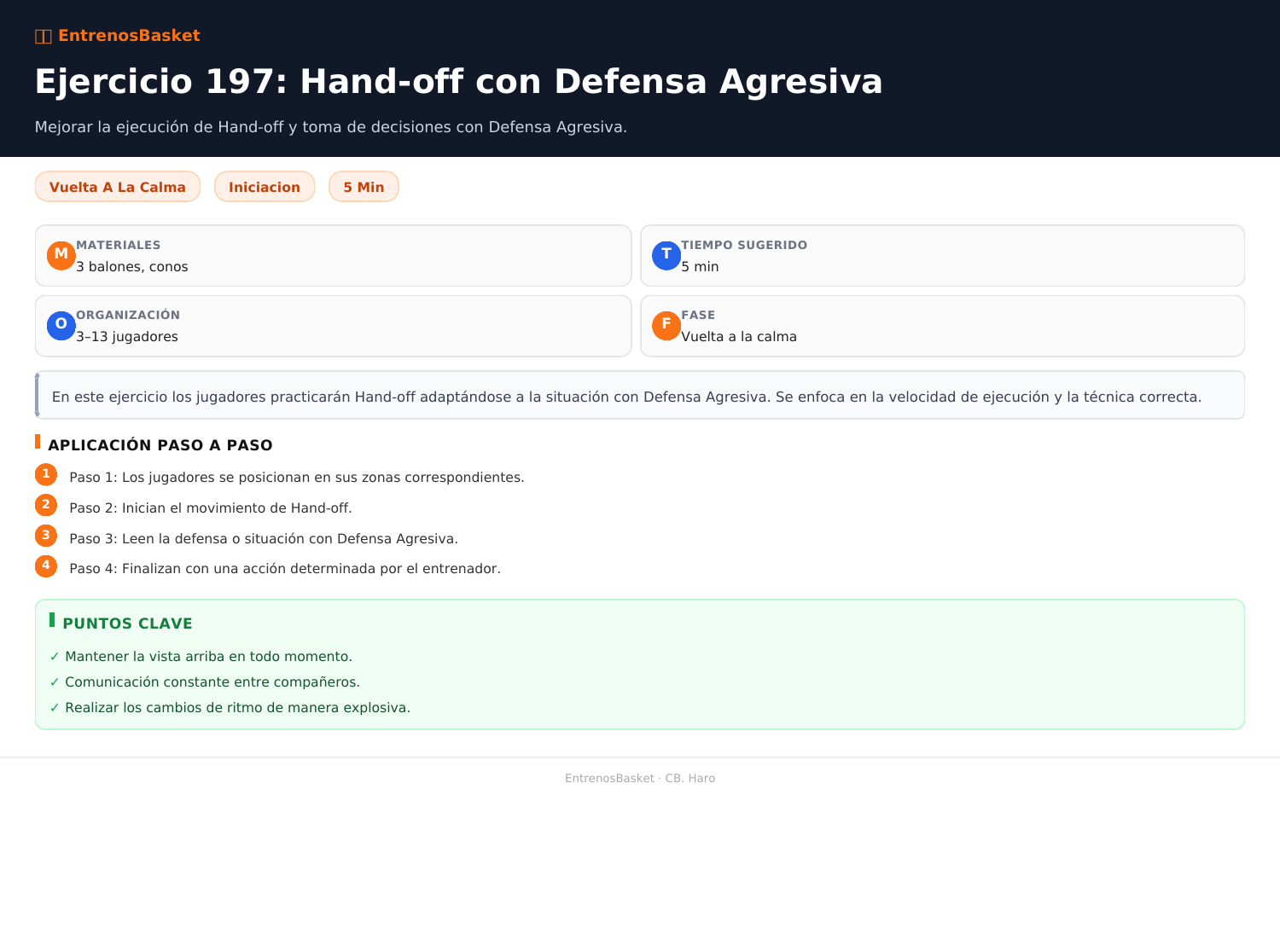
Task: Click the orange F icon beside Fase
Action: click(x=666, y=325)
